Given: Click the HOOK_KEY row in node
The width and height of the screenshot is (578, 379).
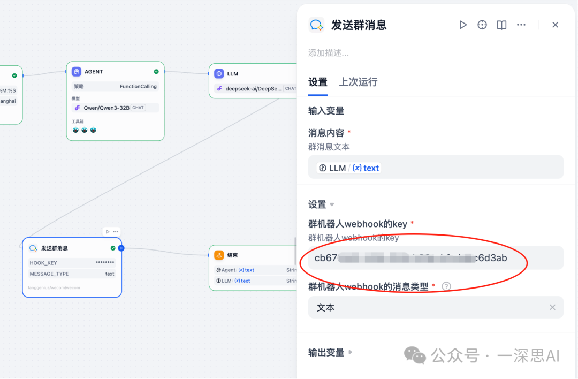Looking at the screenshot, I should (72, 262).
